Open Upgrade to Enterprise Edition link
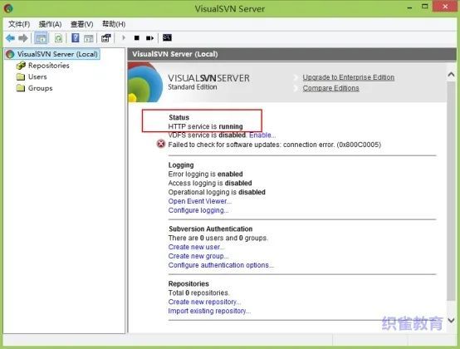The height and width of the screenshot is (349, 460). [349, 77]
